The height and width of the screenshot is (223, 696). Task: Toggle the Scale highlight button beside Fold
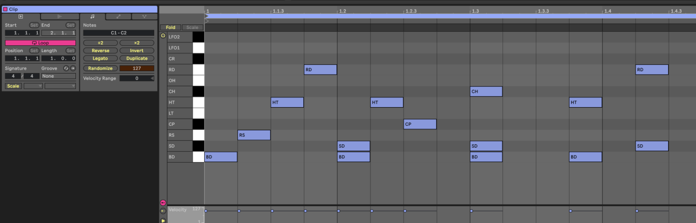coord(193,27)
